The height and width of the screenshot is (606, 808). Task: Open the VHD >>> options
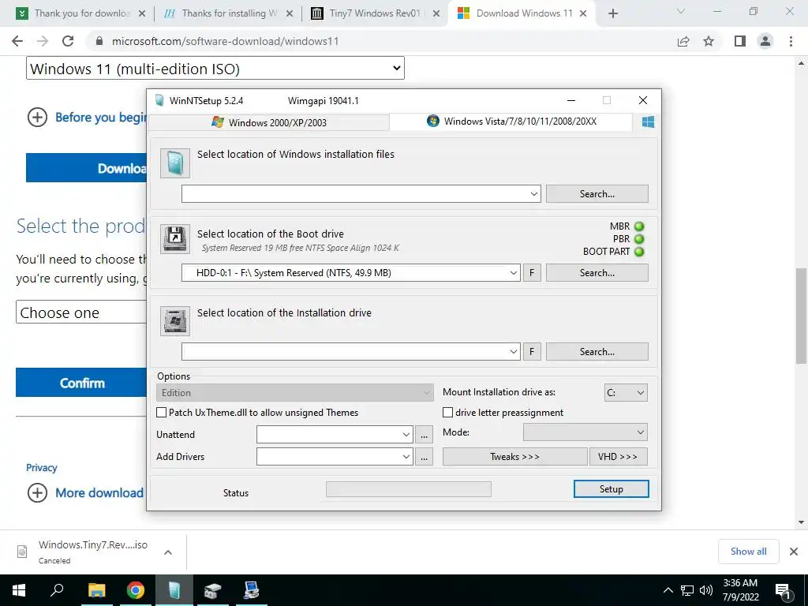tap(618, 457)
